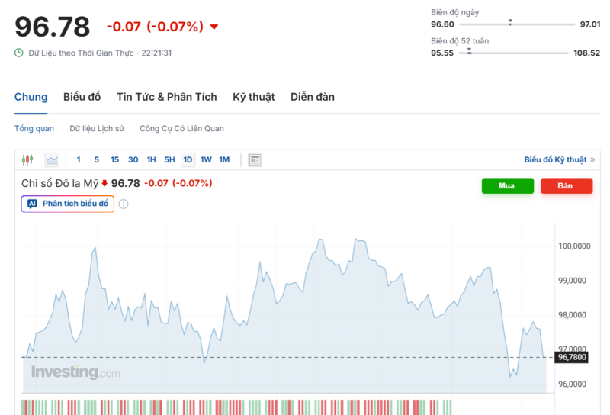Go to Tin Tức & Phân Tích tab
The image size is (610, 415).
click(166, 97)
